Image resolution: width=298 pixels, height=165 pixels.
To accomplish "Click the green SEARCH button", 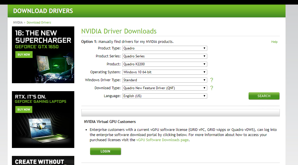I will pos(264,96).
